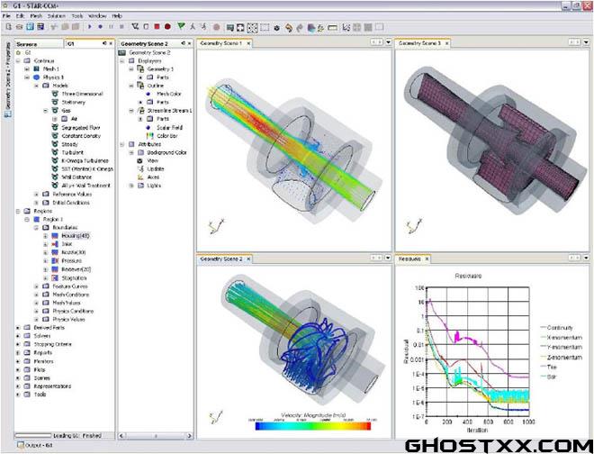Select the Stagnation boundary

pyautogui.click(x=74, y=278)
